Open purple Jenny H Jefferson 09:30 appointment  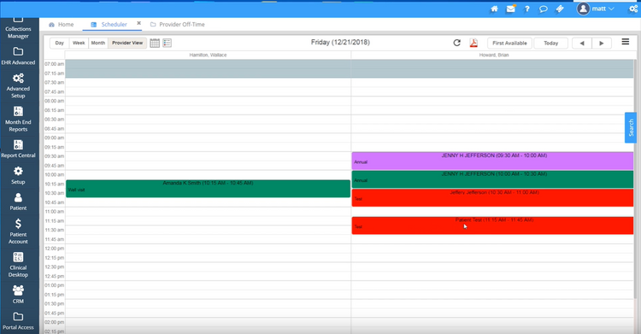[492, 161]
